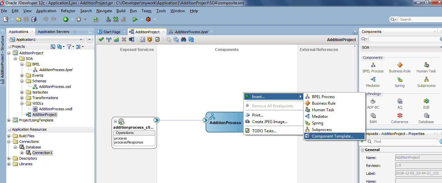Close the Applications panel tab
442x183 pixels.
pos(32,32)
